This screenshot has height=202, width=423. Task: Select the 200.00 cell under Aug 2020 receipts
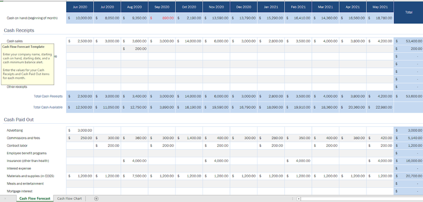[x=134, y=49]
